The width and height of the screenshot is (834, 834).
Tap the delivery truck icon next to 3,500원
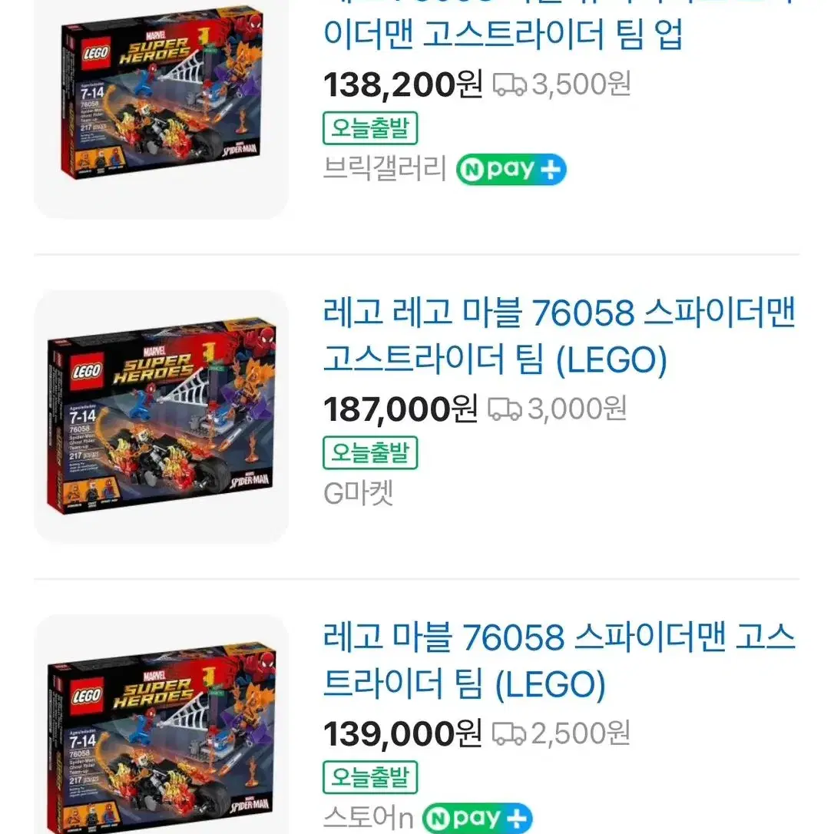point(510,84)
